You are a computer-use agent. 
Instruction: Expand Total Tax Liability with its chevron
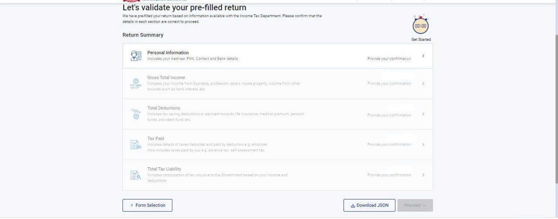tap(423, 175)
